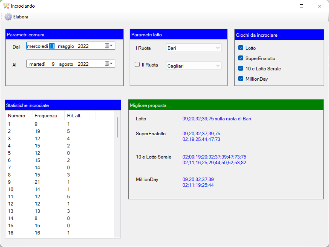Viewport: 329px width, 247px height.
Task: Open the calendar picker for Al date
Action: pos(109,64)
